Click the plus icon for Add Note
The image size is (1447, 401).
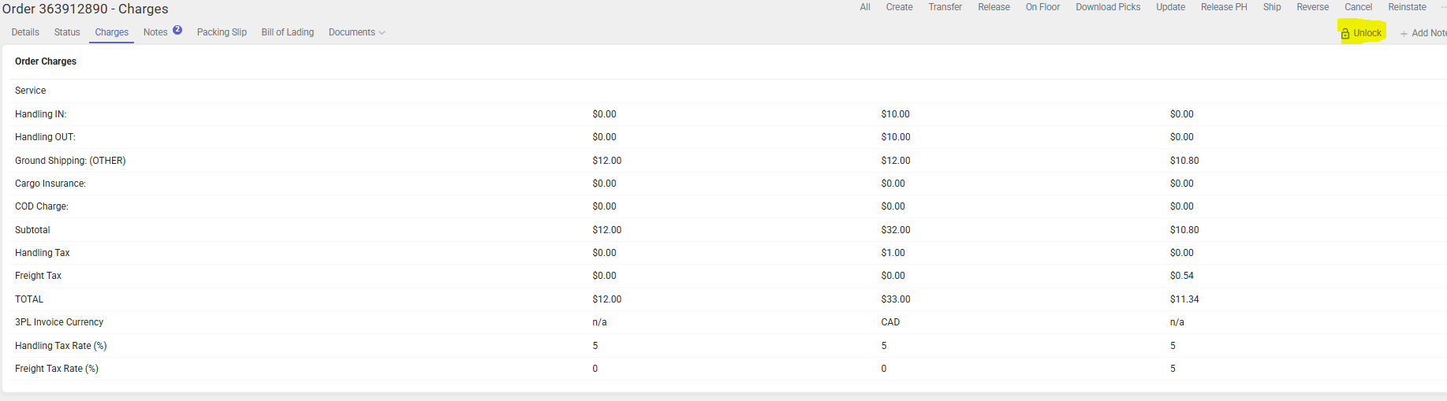tap(1404, 33)
